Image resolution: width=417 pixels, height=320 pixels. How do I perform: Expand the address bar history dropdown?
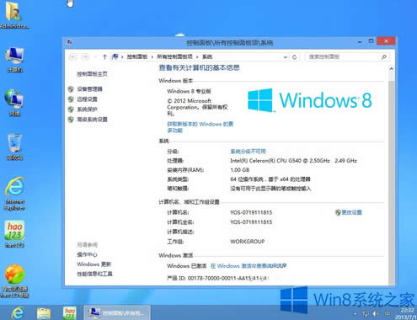286,57
